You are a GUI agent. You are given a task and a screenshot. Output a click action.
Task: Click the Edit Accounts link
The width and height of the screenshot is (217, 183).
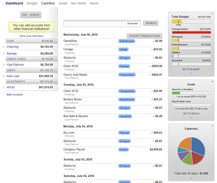tap(15, 95)
